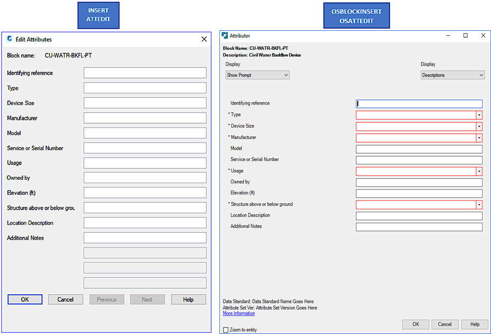Click the Model field in Edit Attributes

pyautogui.click(x=145, y=133)
